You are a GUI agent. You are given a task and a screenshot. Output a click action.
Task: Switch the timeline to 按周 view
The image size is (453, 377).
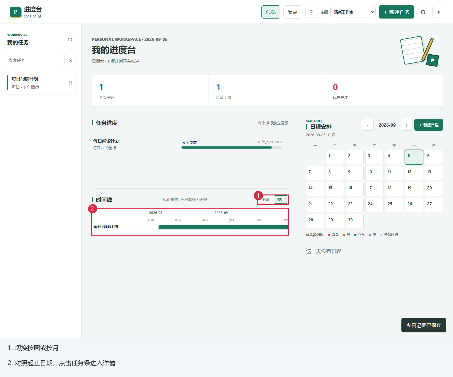tap(265, 199)
